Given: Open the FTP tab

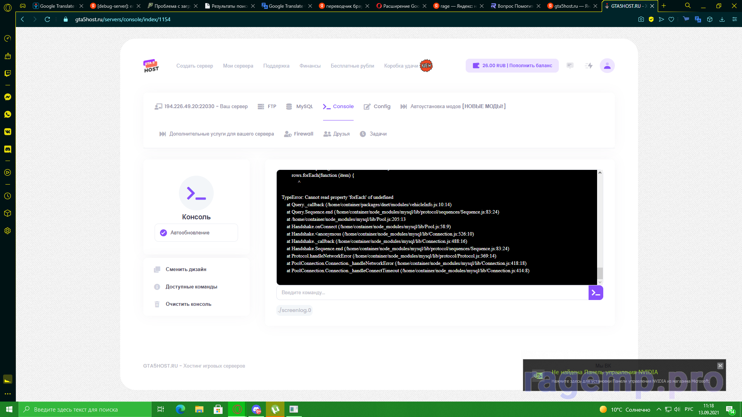Looking at the screenshot, I should tap(267, 107).
